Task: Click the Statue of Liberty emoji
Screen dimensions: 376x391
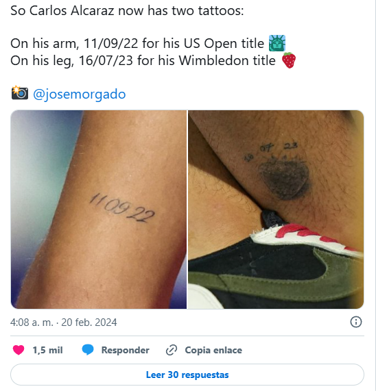Action: [x=277, y=43]
